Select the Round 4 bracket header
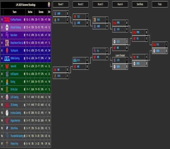This screenshot has width=170, height=149. tap(120, 4)
